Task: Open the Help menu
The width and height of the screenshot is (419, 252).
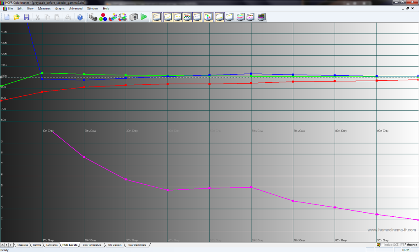Action: coord(106,9)
